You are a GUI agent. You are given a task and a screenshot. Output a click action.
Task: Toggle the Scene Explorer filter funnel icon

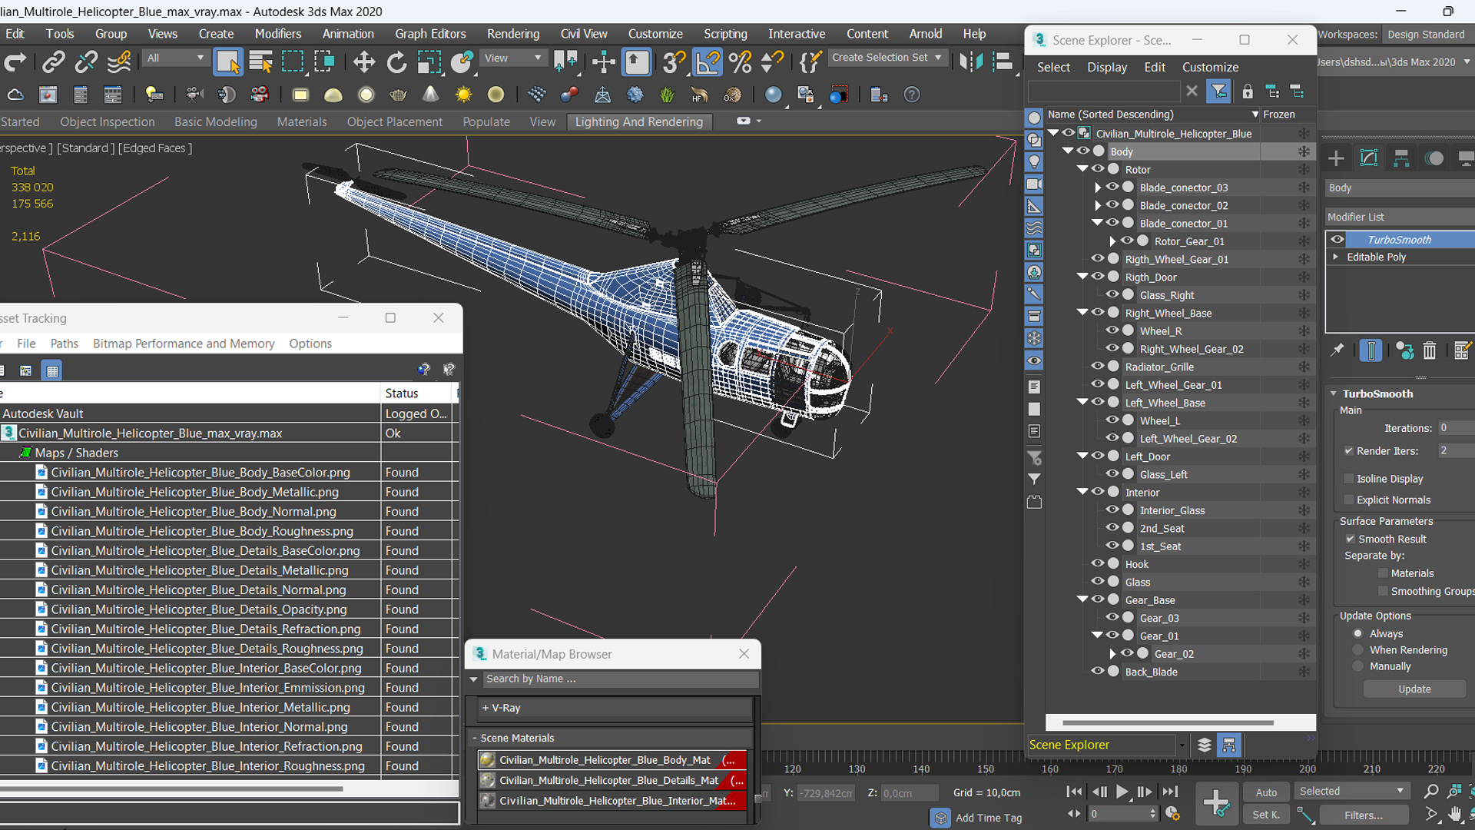(1218, 91)
